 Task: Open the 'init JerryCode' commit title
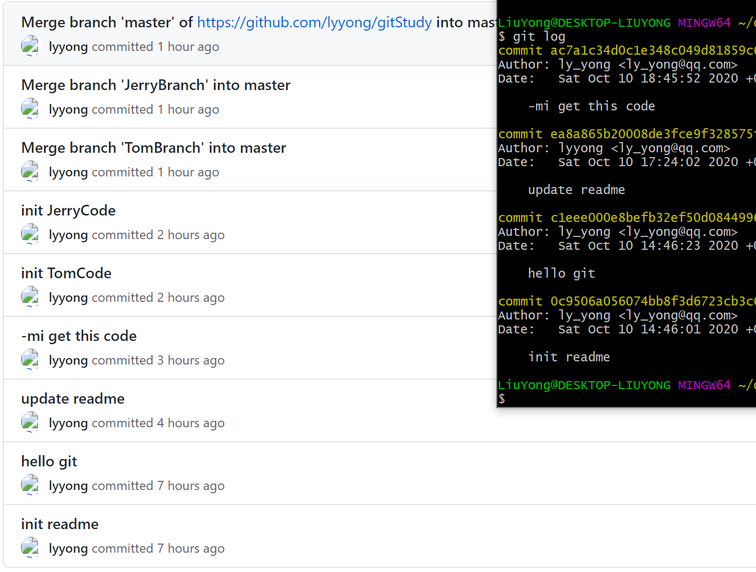point(68,211)
